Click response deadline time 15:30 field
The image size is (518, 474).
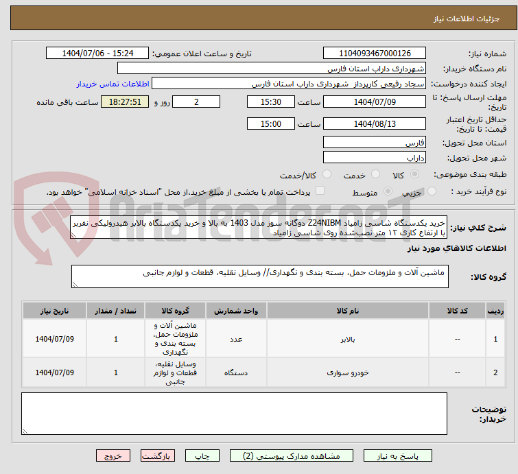(271, 102)
